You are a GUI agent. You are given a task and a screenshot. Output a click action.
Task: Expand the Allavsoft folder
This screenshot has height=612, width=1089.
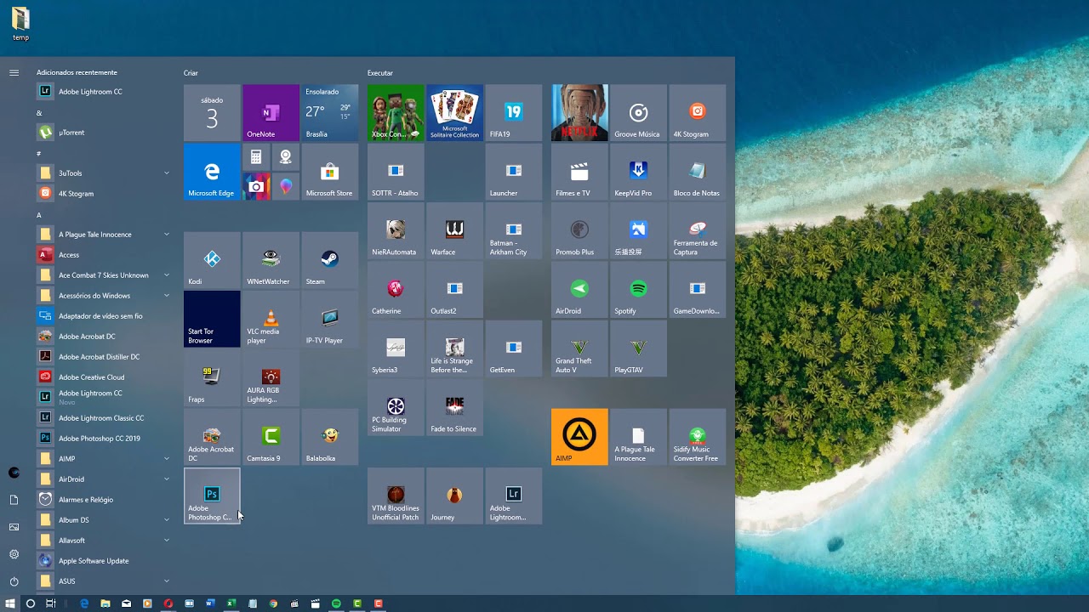(167, 541)
